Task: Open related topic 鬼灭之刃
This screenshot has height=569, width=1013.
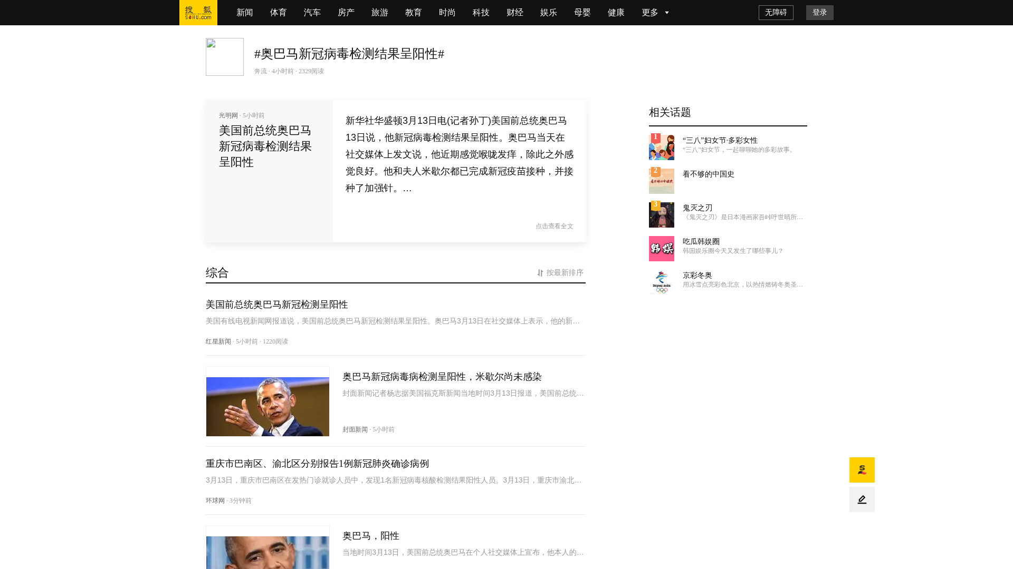Action: [x=697, y=208]
